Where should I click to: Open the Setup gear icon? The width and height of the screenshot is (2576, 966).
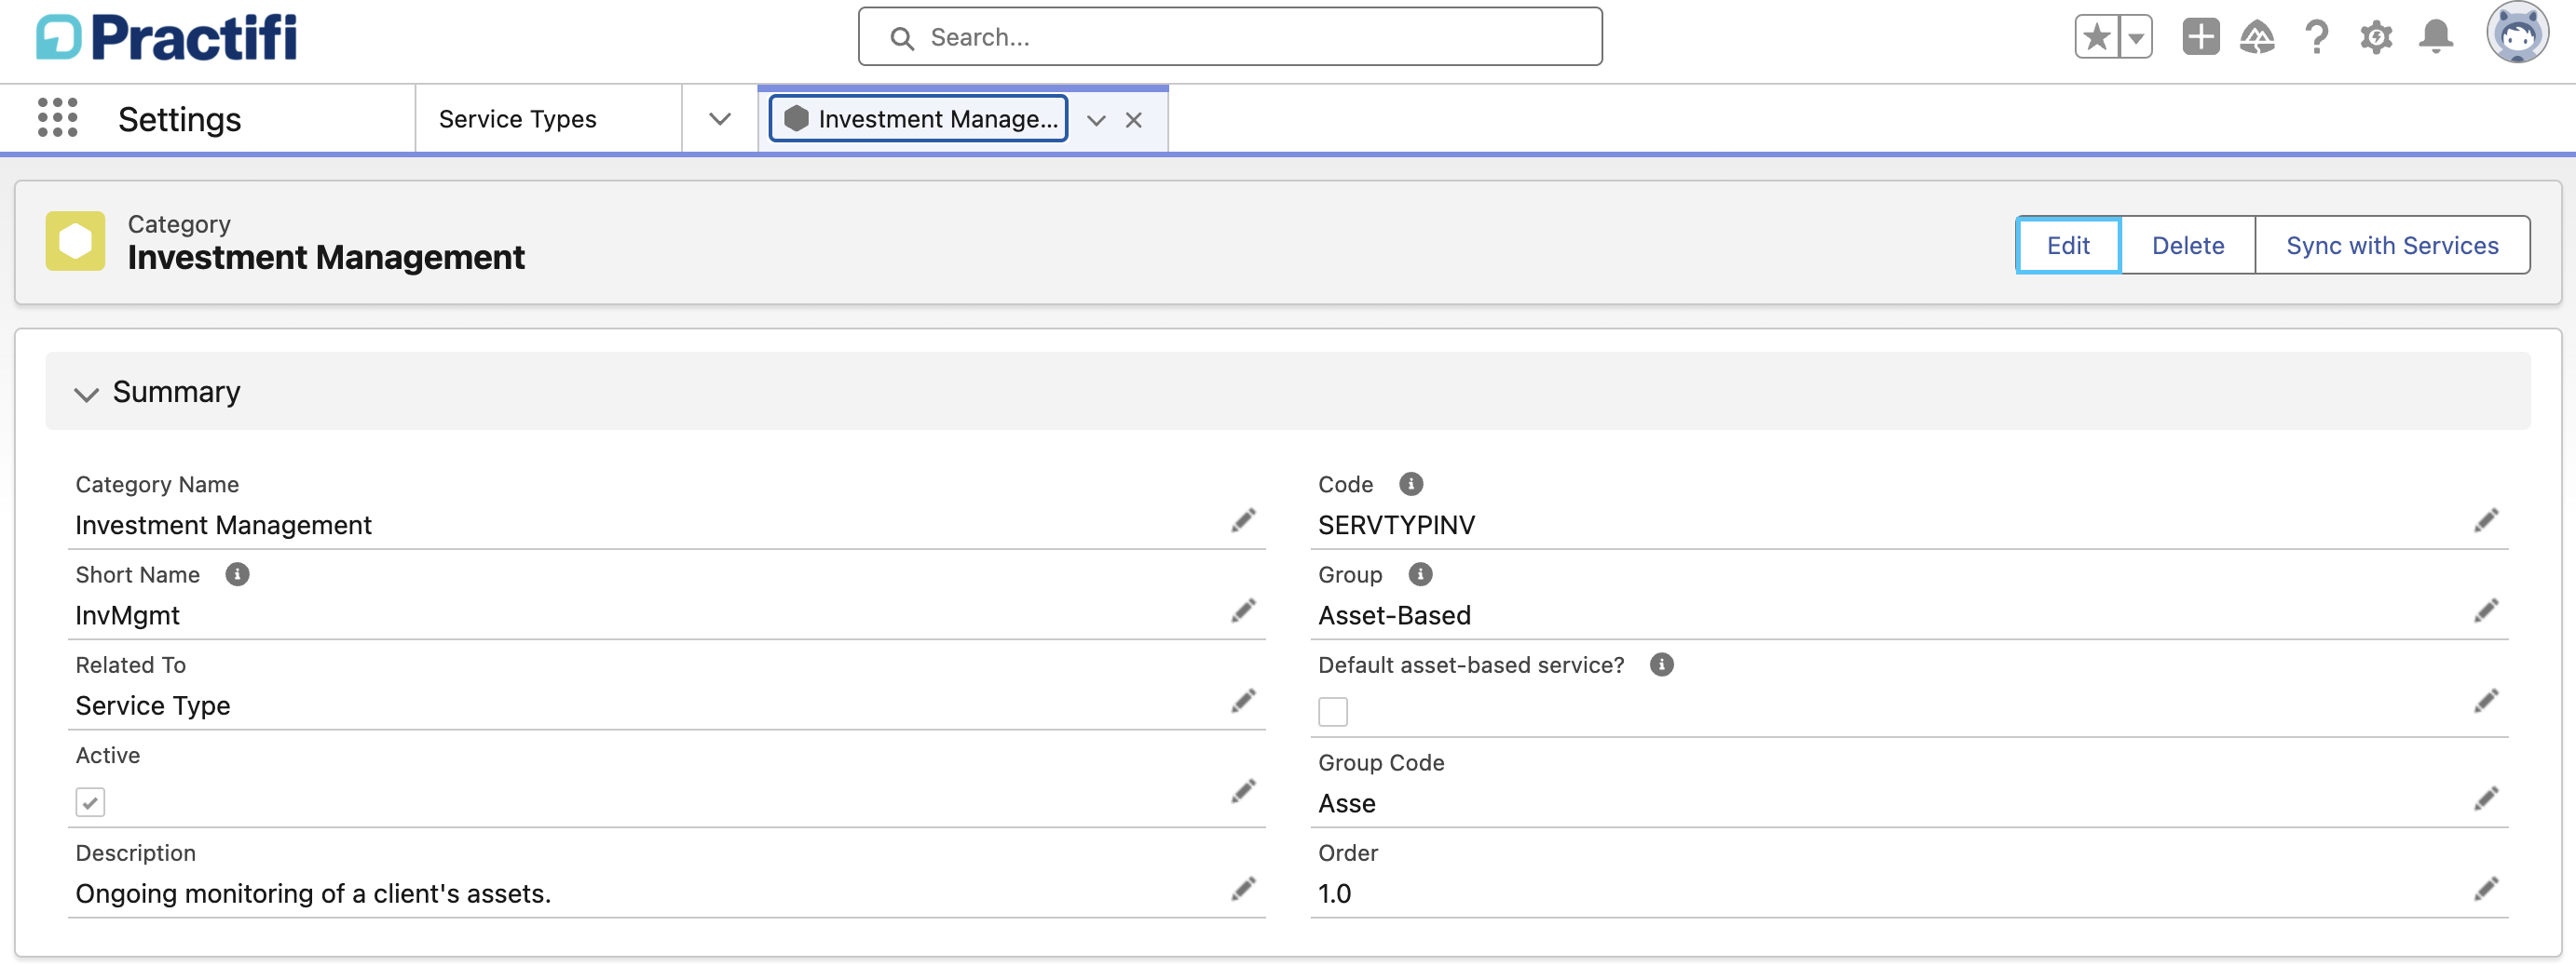(2376, 37)
